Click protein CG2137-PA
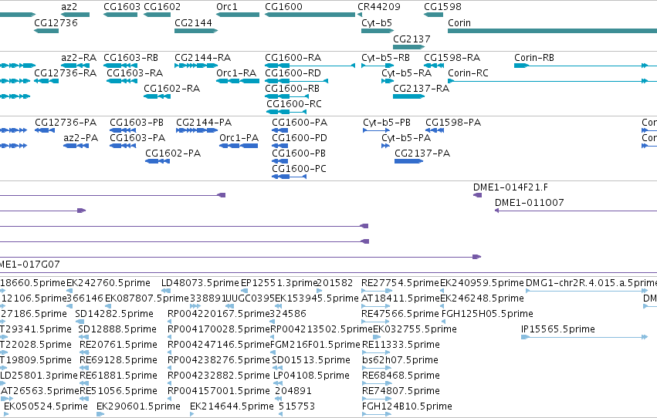Image resolution: width=657 pixels, height=418 pixels. (x=409, y=161)
